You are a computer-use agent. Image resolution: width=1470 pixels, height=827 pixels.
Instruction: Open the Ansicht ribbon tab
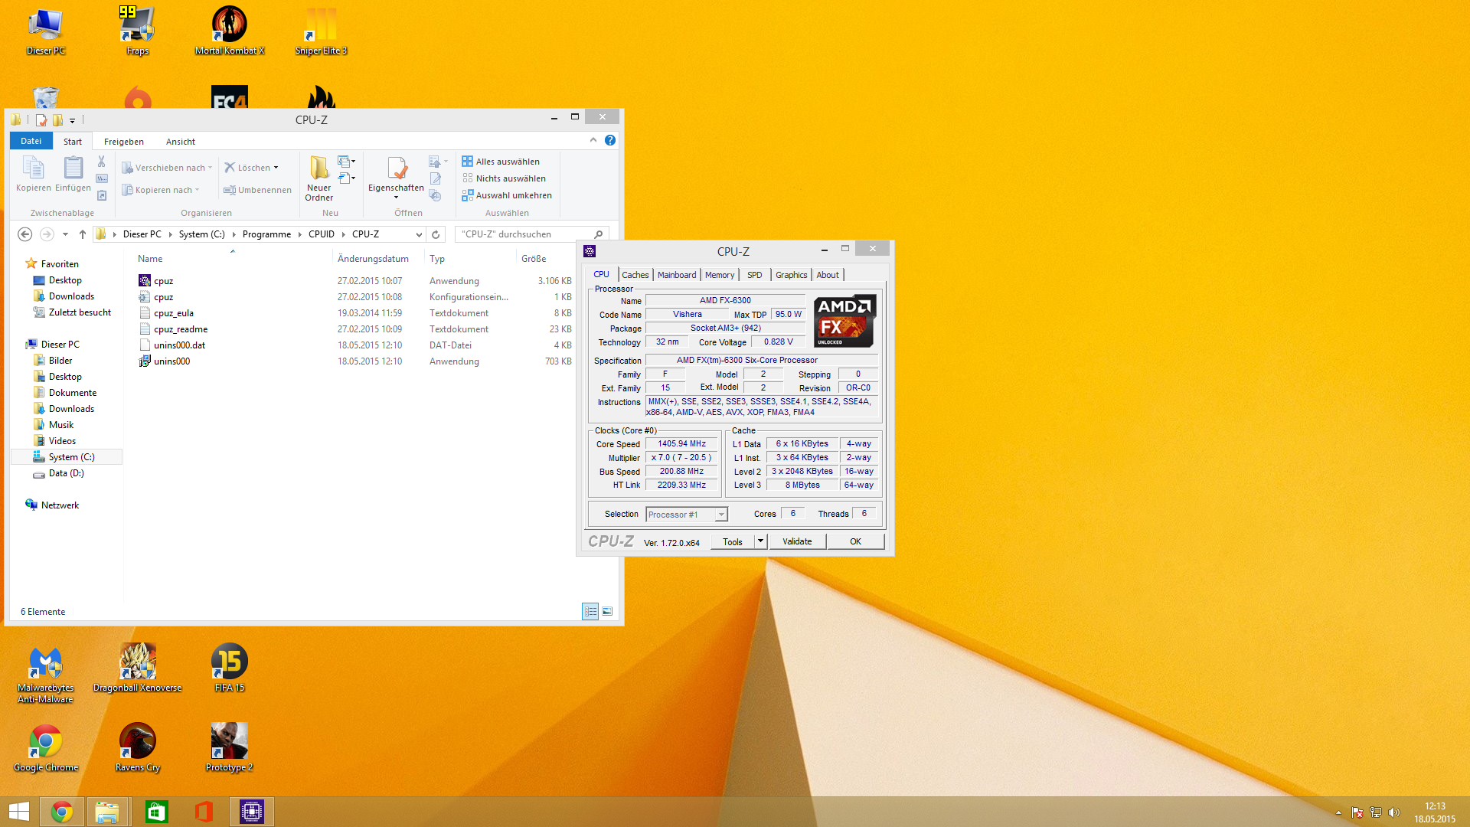tap(181, 142)
